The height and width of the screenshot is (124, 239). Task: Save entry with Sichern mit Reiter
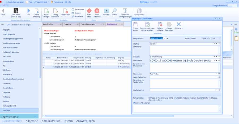pyautogui.click(x=160, y=24)
